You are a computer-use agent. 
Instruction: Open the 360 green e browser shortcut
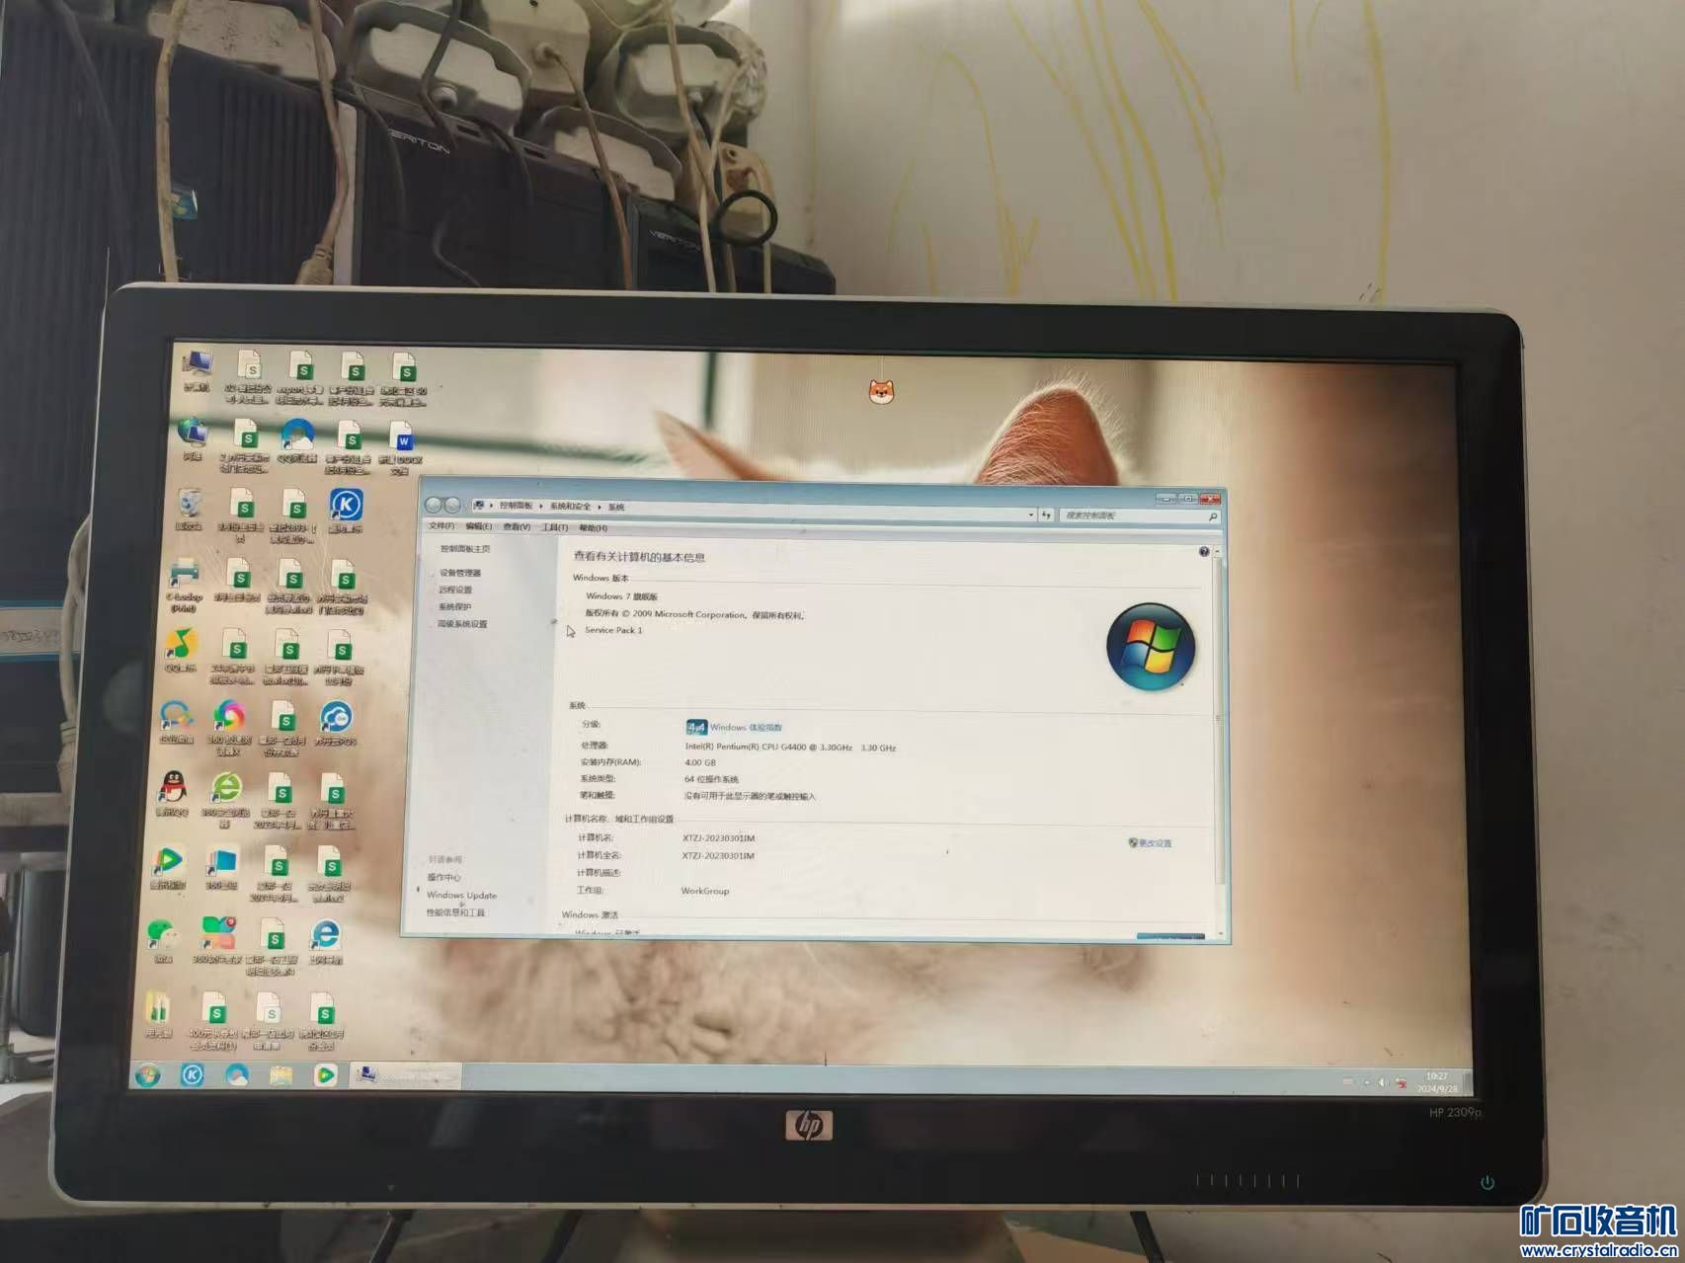tap(225, 800)
